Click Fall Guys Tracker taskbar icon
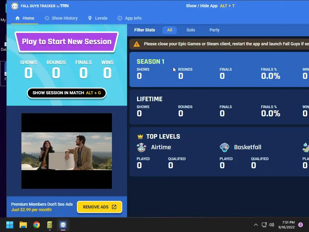Image resolution: width=309 pixels, height=232 pixels. click(x=63, y=225)
